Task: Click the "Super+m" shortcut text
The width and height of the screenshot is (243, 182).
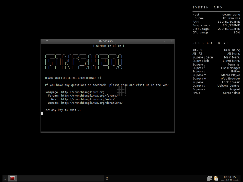Action: point(199,75)
